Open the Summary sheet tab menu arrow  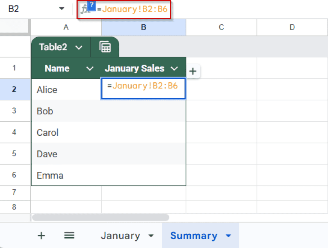click(x=228, y=236)
